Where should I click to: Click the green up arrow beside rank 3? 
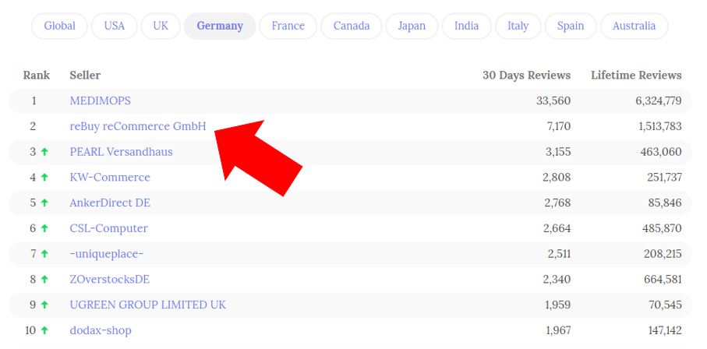pyautogui.click(x=44, y=152)
